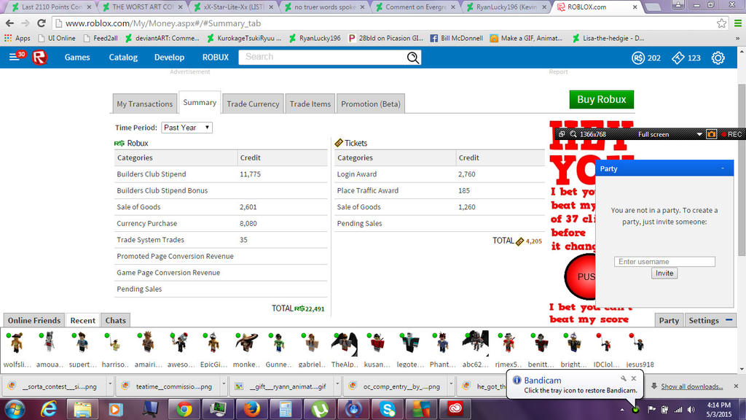Open the Feed2all bookmark

[101, 38]
